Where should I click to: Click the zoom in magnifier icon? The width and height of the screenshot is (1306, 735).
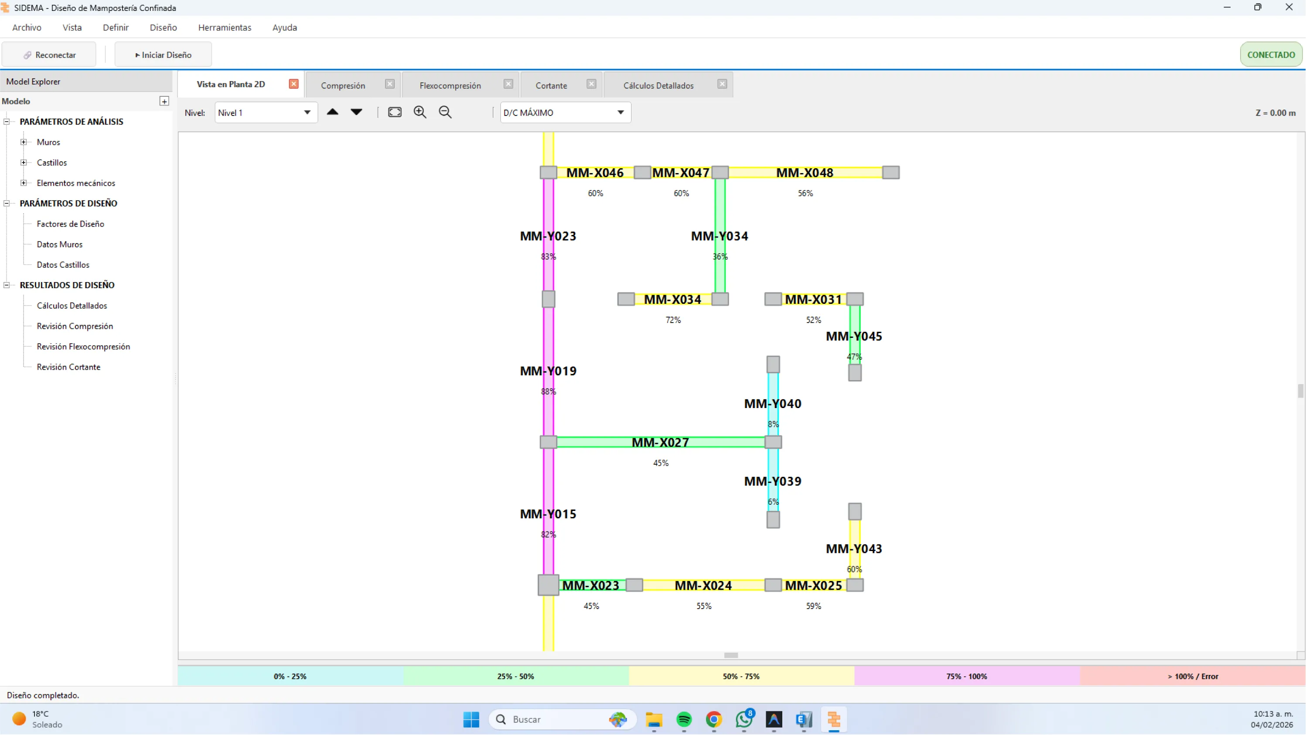pos(420,112)
